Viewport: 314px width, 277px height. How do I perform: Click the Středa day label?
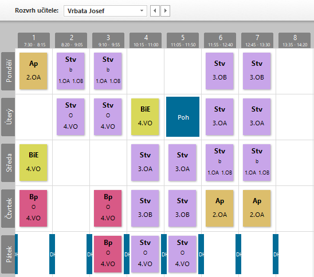coord(8,163)
